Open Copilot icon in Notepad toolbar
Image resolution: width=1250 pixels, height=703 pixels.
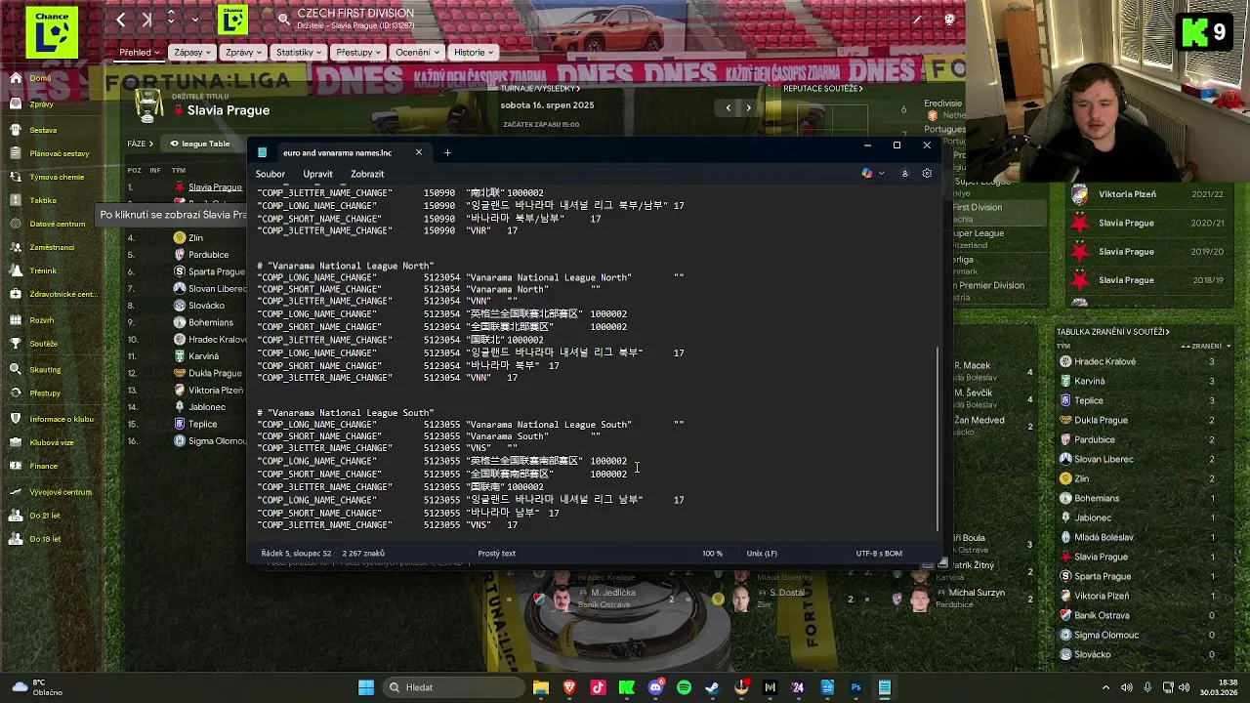866,174
